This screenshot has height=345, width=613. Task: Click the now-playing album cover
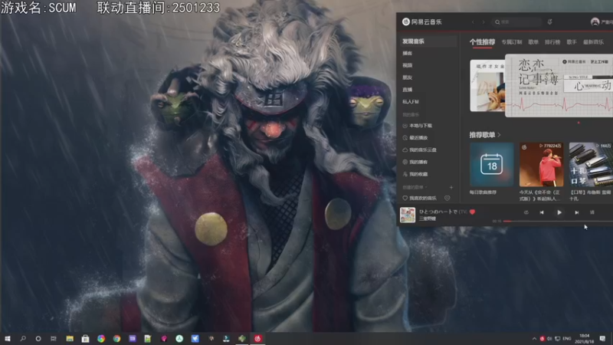[408, 215]
